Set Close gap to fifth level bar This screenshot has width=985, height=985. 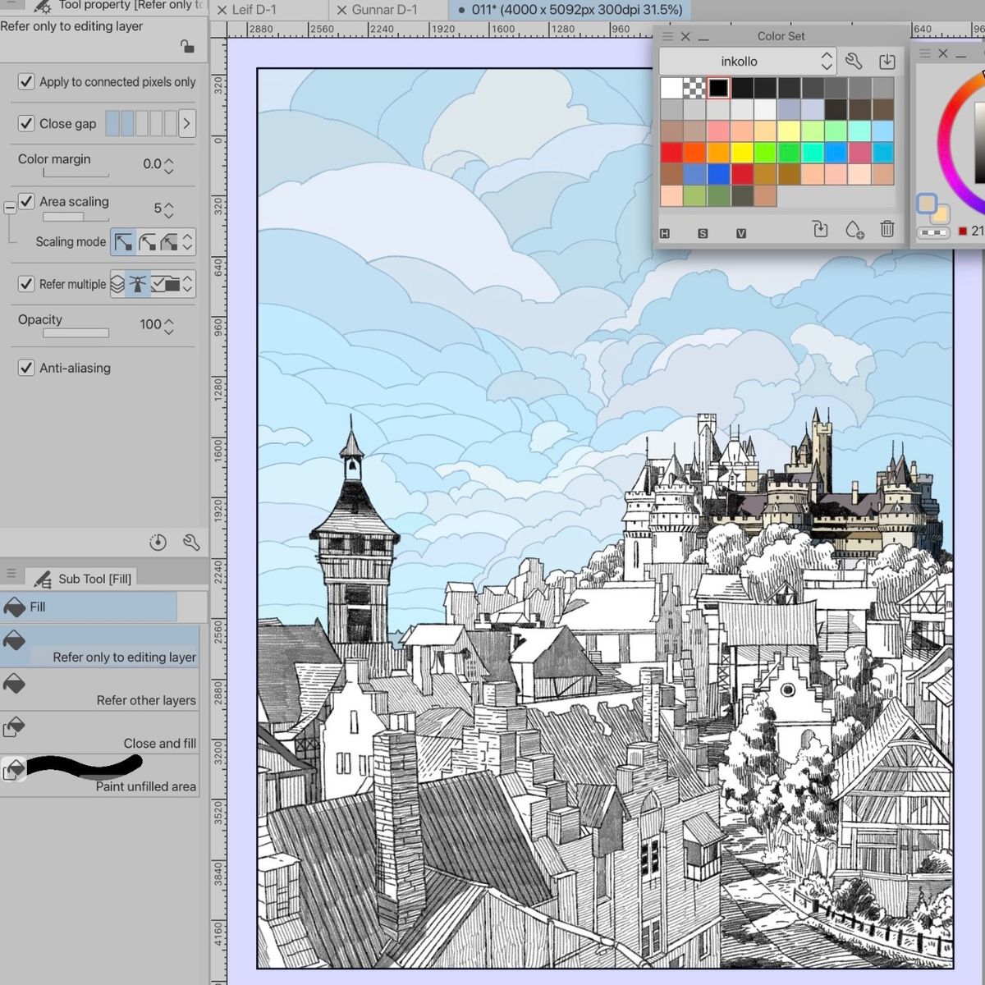point(171,123)
